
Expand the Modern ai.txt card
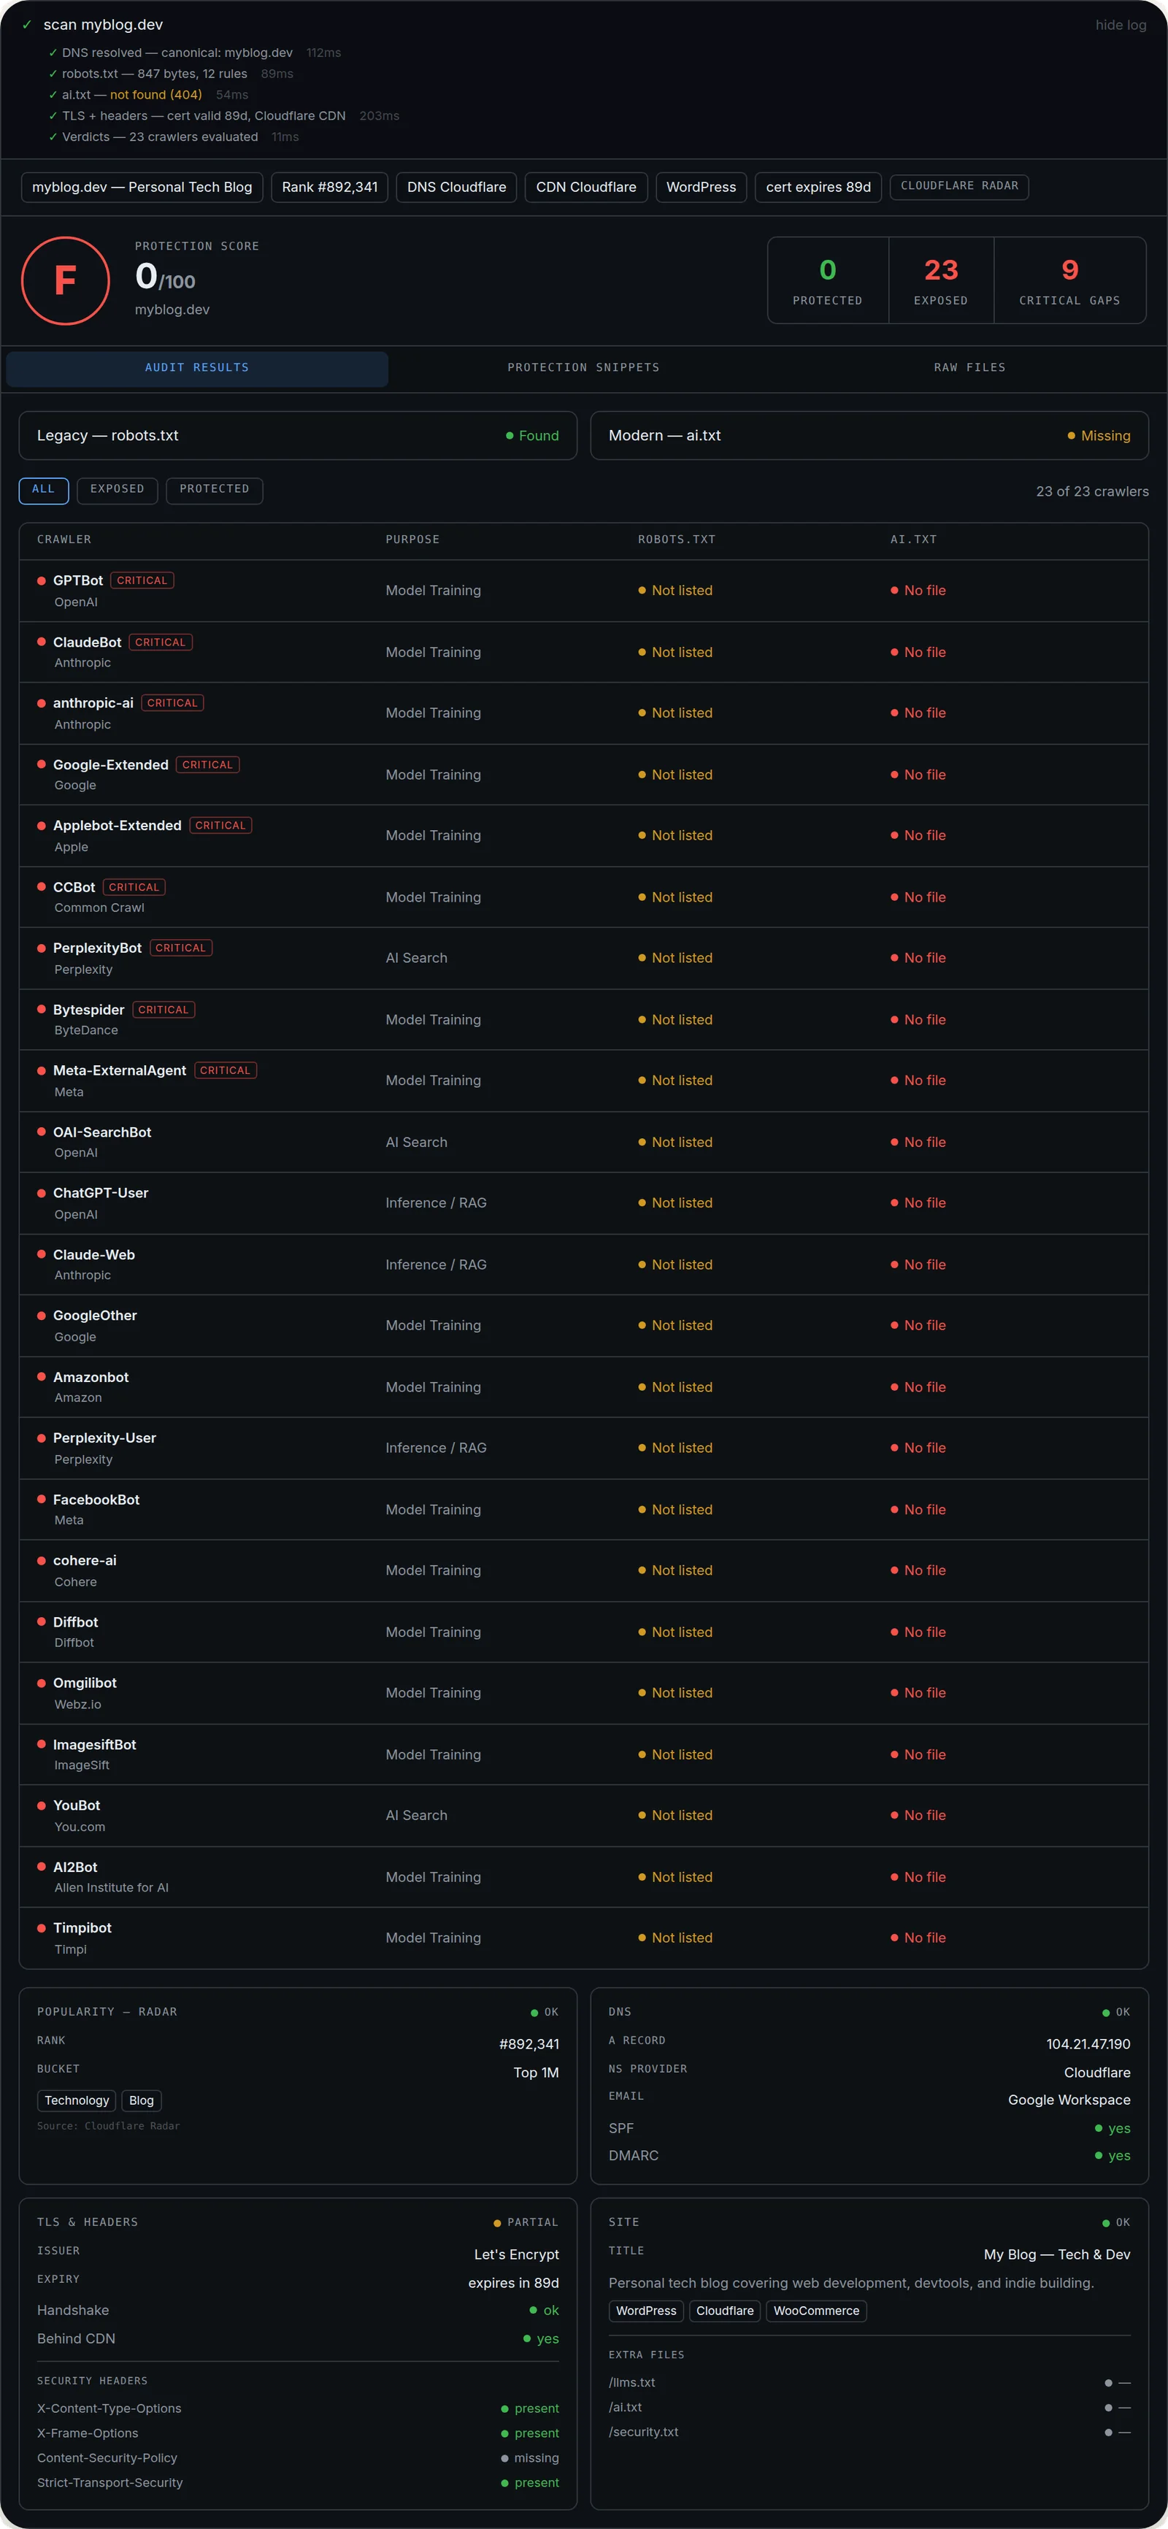(869, 436)
